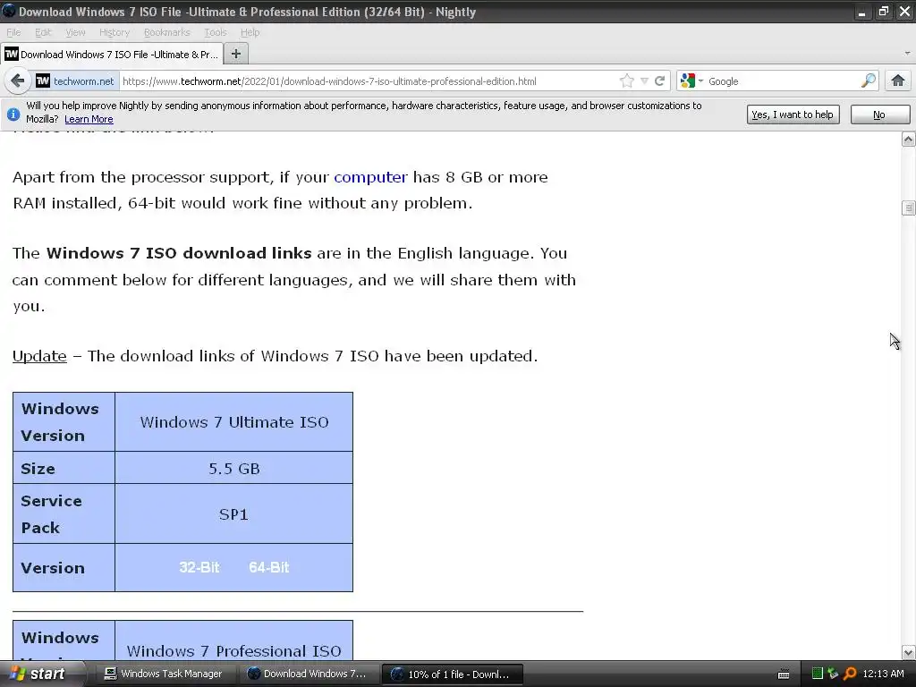
Task: Click the orange magnifier tray icon
Action: click(850, 674)
